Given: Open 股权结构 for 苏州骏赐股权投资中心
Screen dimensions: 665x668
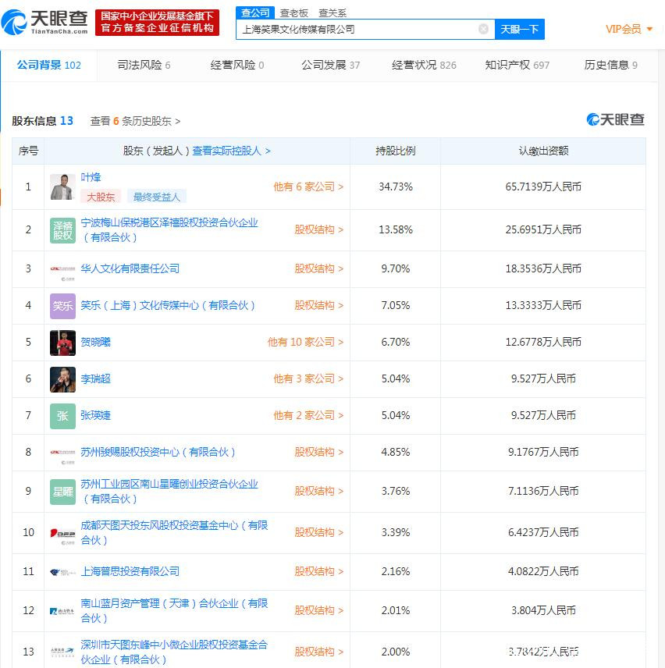Looking at the screenshot, I should 318,452.
